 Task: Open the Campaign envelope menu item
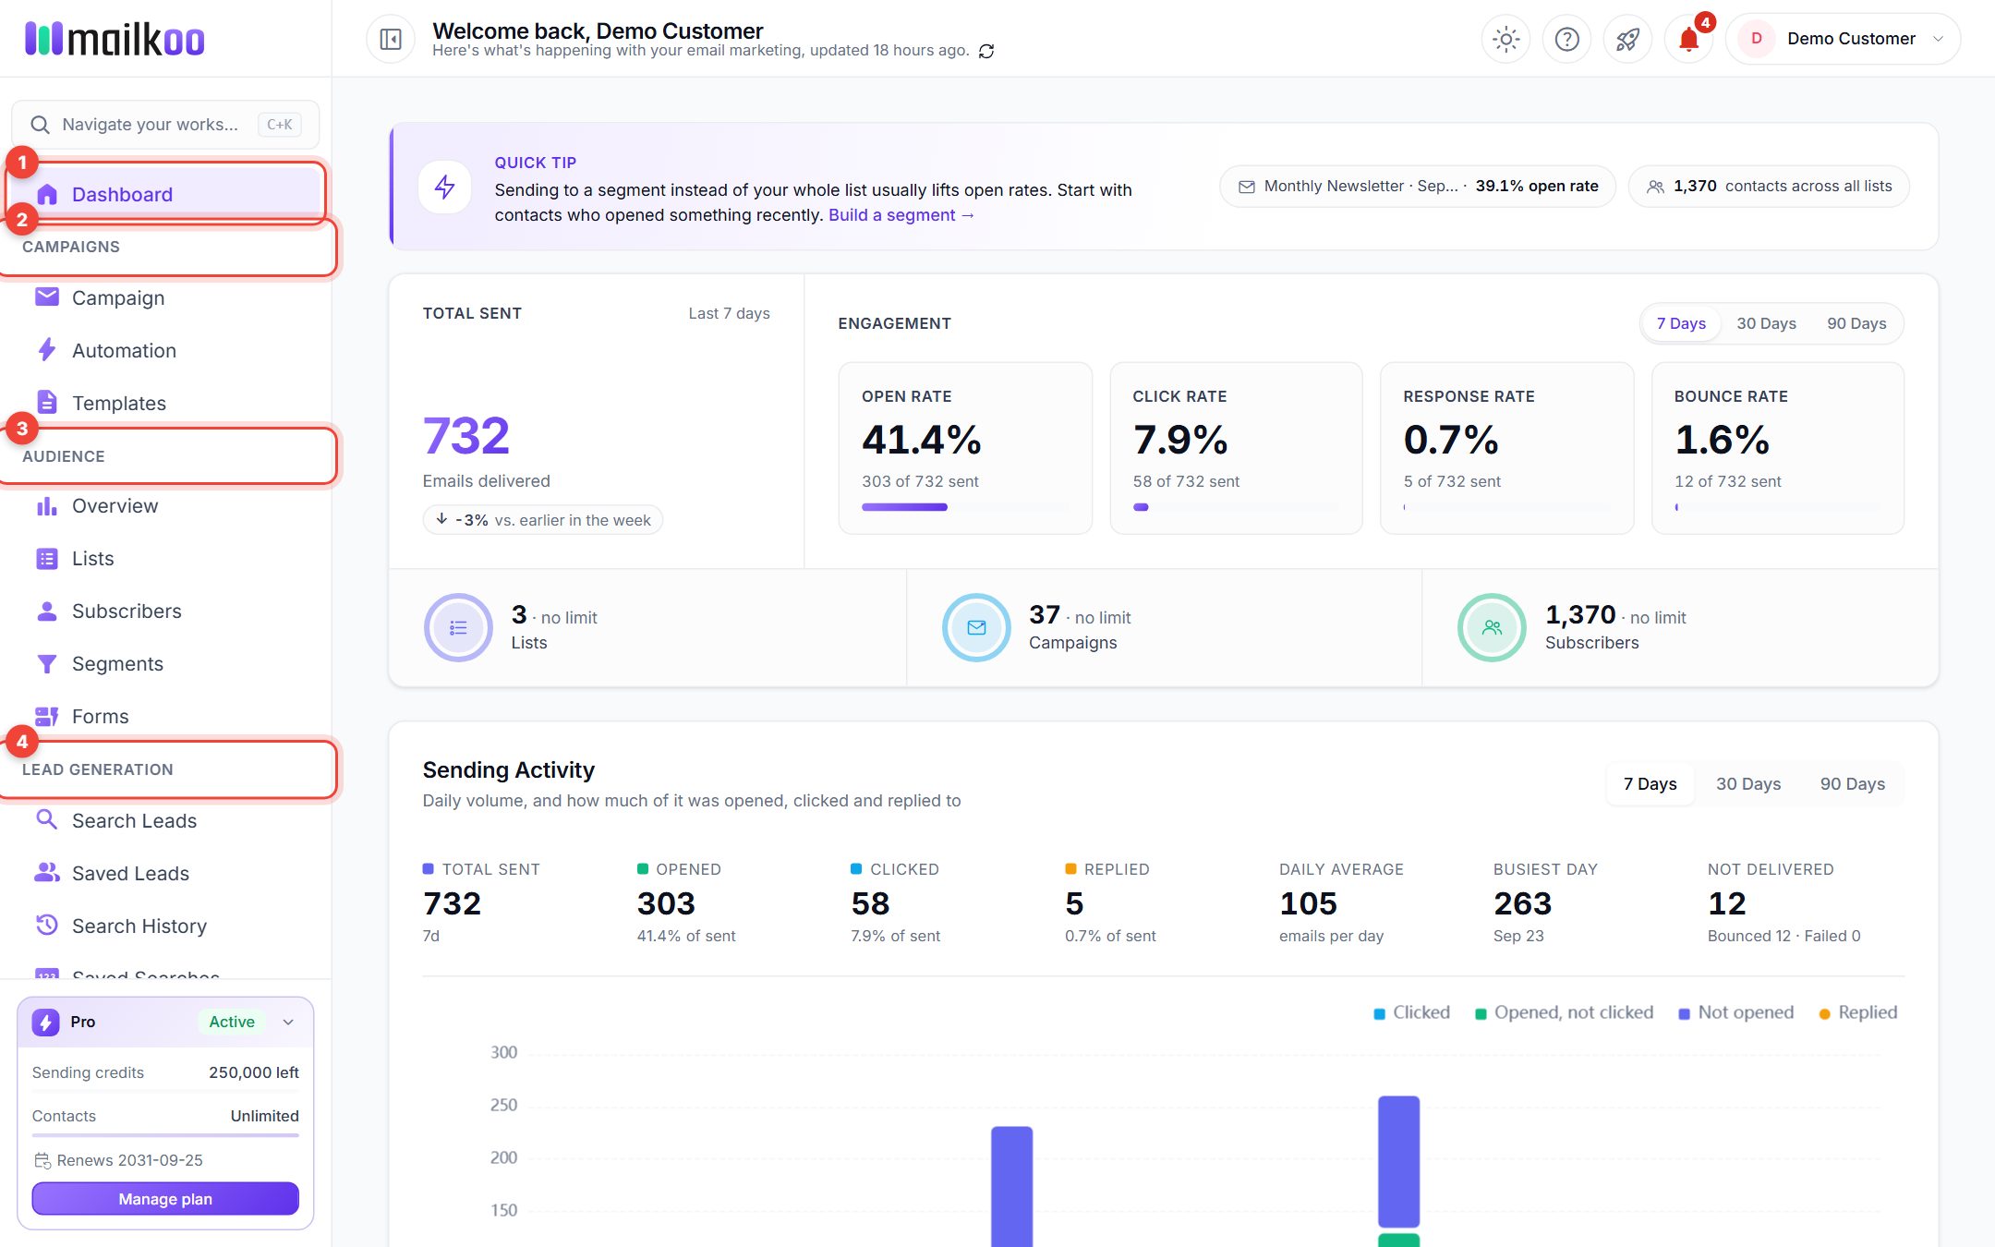click(x=165, y=297)
